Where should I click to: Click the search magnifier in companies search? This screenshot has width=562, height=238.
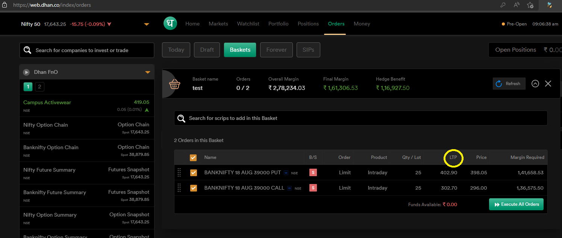pyautogui.click(x=27, y=50)
